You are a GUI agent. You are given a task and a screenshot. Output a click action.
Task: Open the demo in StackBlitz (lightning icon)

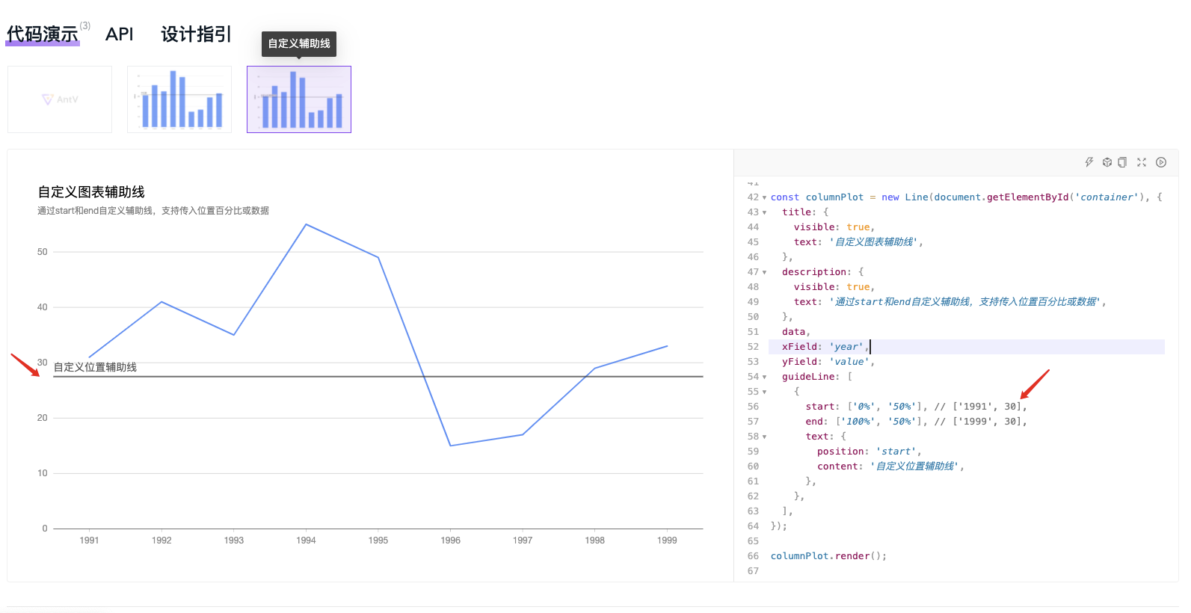coord(1089,162)
